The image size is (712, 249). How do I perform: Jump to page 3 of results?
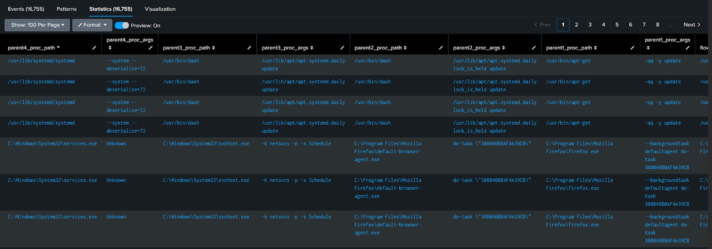click(590, 24)
